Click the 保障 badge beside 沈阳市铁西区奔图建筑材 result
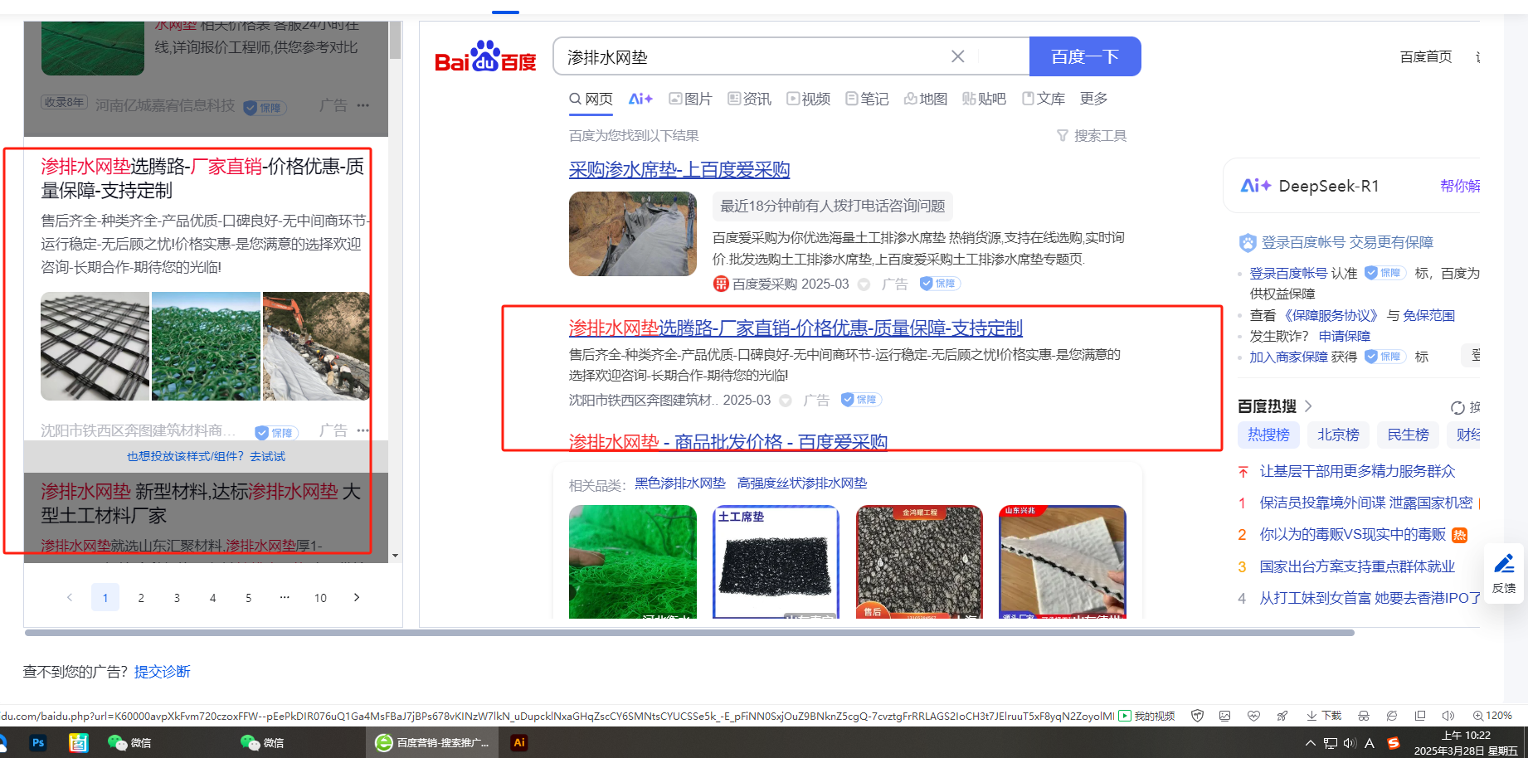 [860, 400]
